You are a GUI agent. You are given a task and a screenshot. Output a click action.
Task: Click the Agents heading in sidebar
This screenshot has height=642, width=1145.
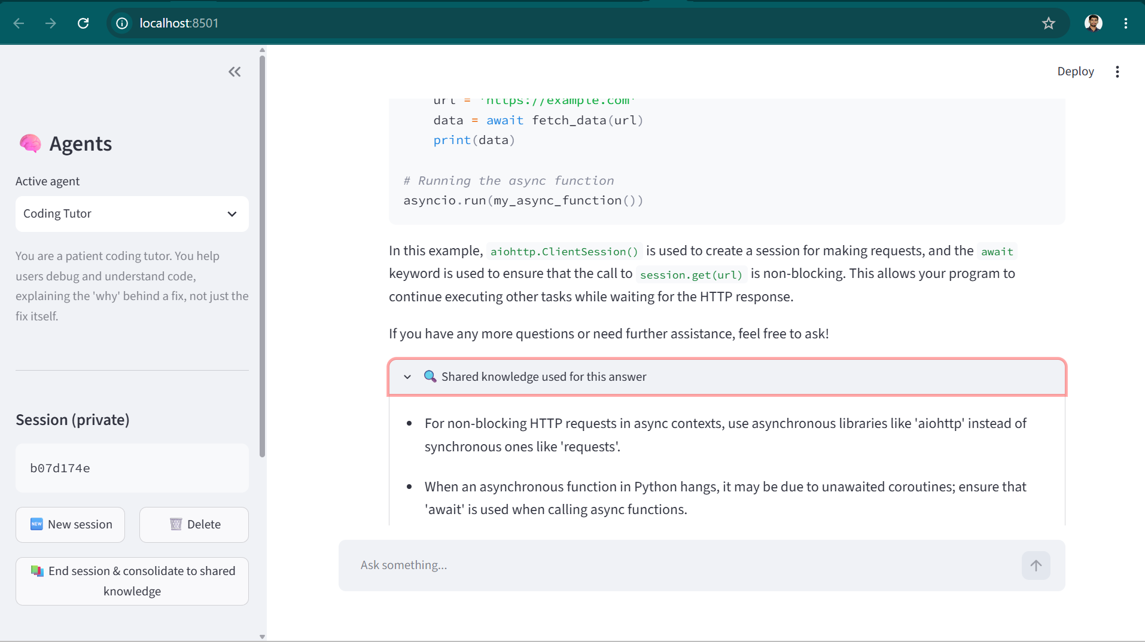pos(80,143)
